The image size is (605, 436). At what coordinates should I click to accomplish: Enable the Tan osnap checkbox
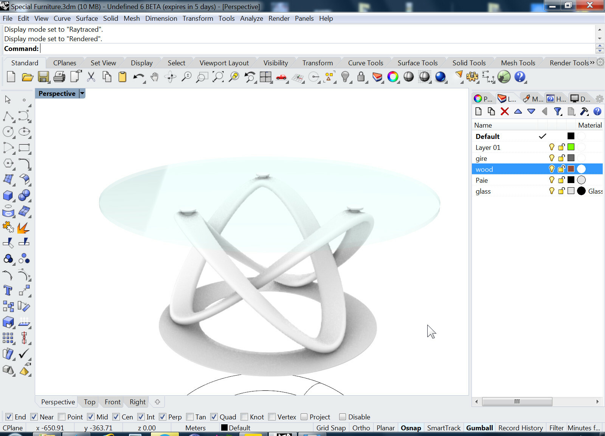tap(190, 417)
